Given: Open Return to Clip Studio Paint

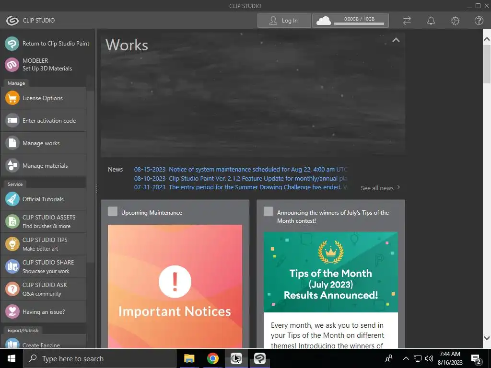Looking at the screenshot, I should click(47, 44).
